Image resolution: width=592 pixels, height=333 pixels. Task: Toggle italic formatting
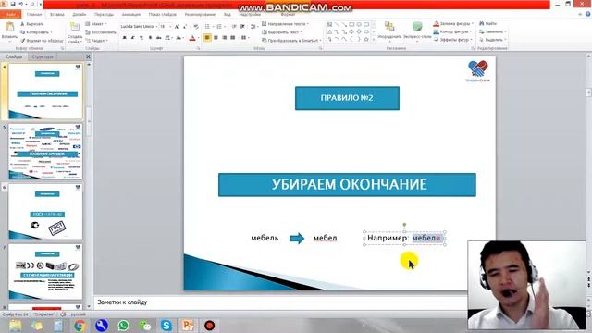[132, 38]
